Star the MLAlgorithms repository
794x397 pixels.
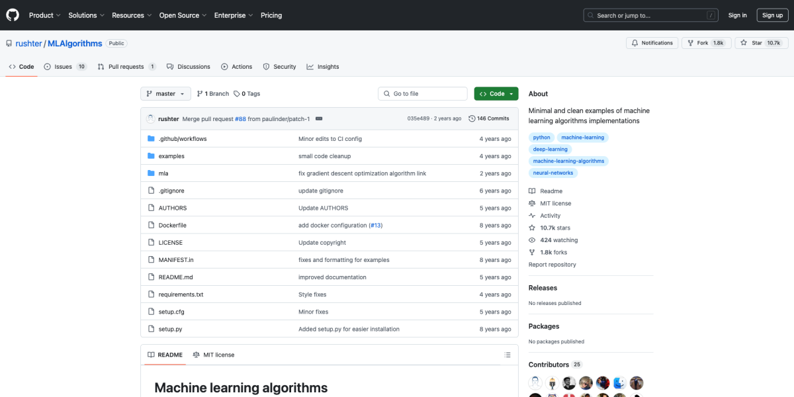click(762, 42)
